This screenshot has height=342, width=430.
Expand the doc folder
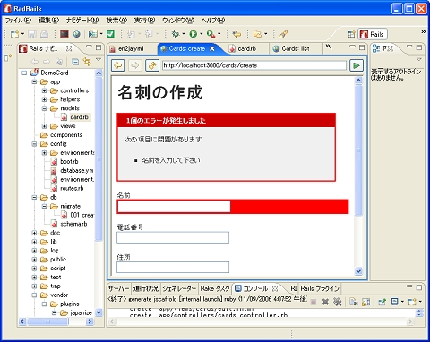pos(34,233)
